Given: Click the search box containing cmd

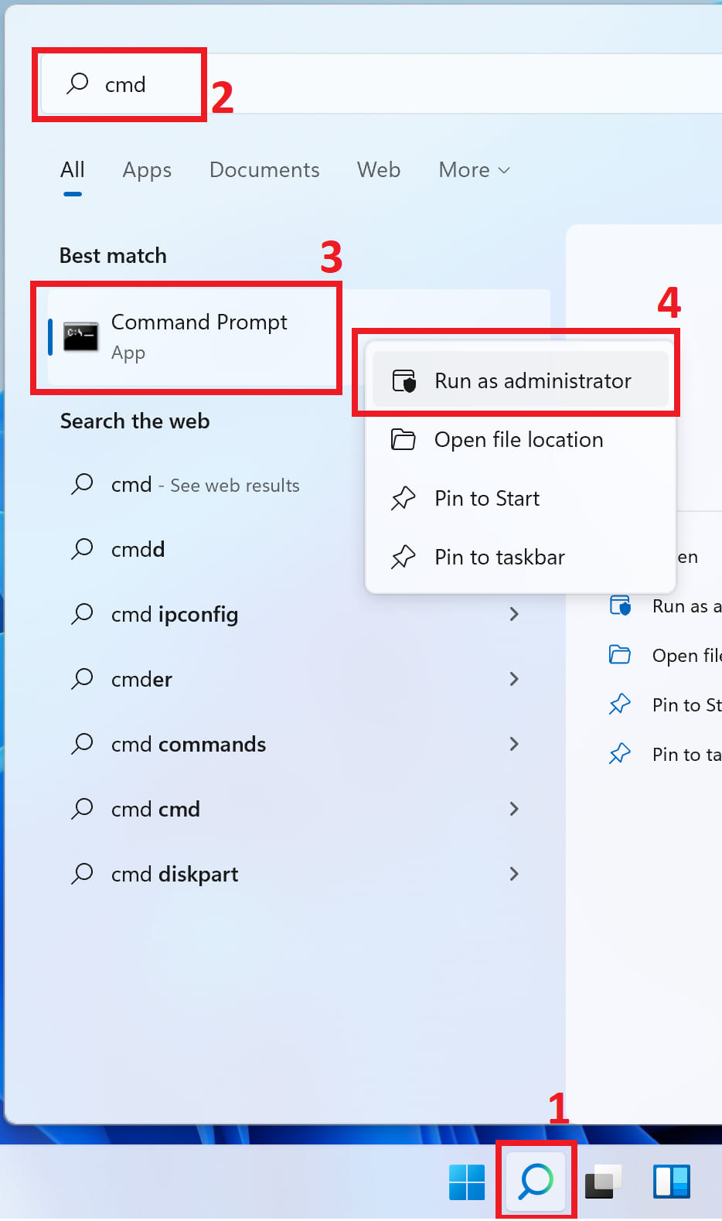Looking at the screenshot, I should [125, 84].
